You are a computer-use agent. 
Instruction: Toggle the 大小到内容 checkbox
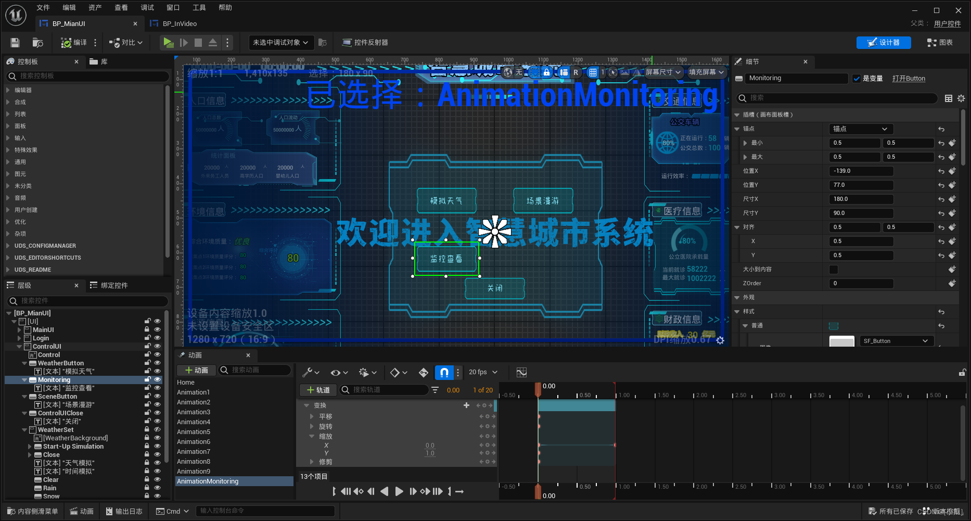834,270
